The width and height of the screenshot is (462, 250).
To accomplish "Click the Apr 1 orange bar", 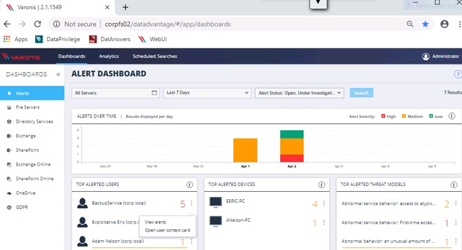I will point(245,150).
